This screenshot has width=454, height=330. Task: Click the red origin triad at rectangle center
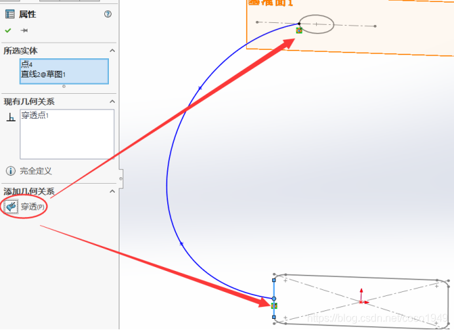click(361, 300)
